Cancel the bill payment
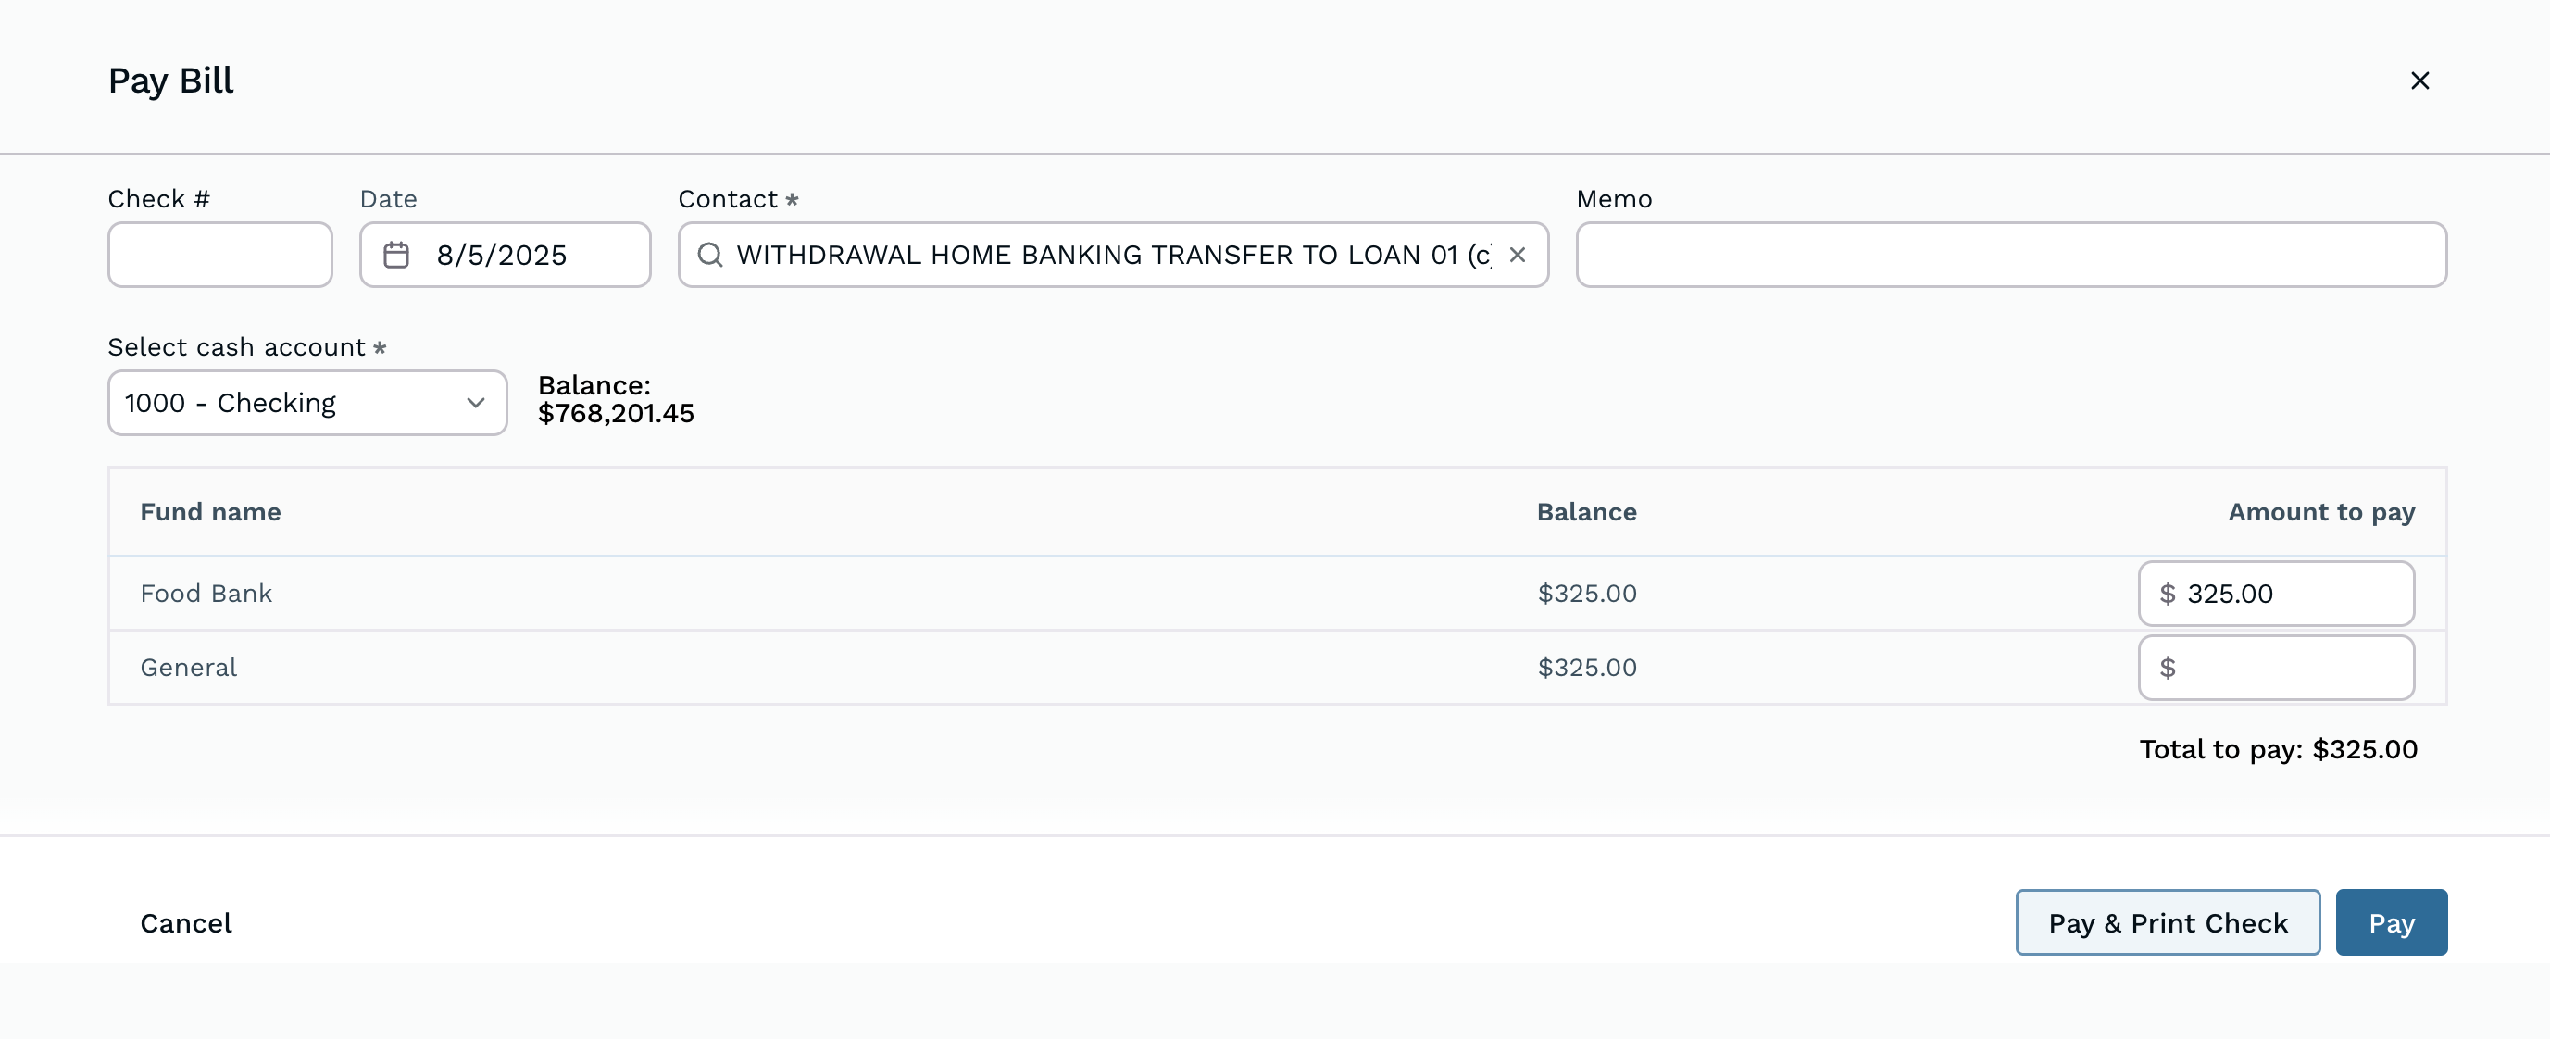 click(x=186, y=922)
